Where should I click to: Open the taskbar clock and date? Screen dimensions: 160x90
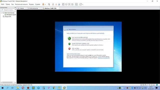pos(151,88)
